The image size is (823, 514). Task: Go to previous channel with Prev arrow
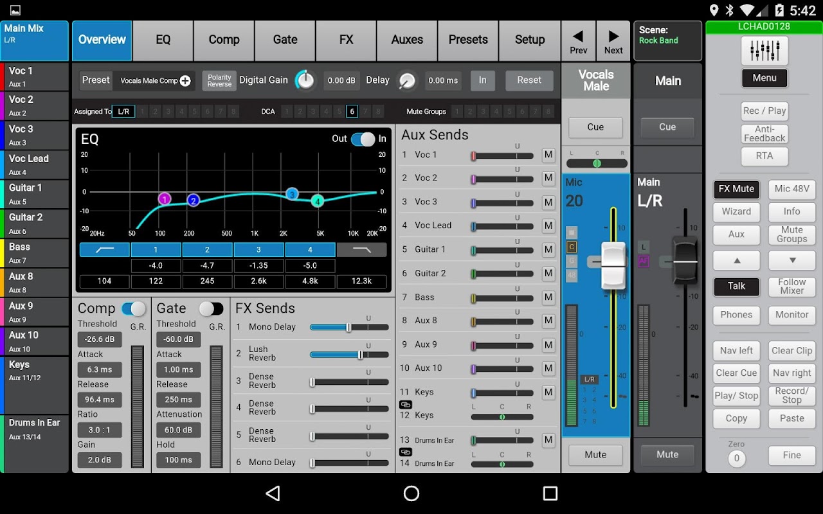click(578, 41)
